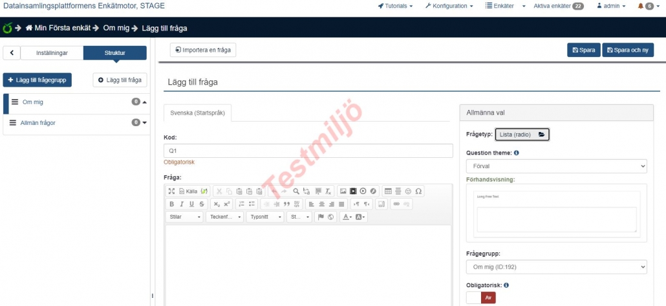The width and height of the screenshot is (666, 306).
Task: Insert a special character omega
Action: click(x=418, y=191)
